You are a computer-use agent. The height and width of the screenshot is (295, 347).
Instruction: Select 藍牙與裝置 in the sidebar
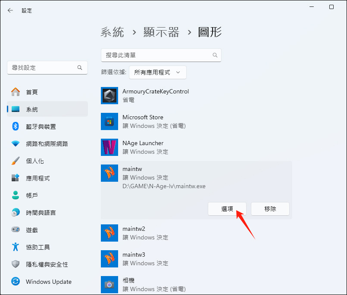pyautogui.click(x=47, y=127)
